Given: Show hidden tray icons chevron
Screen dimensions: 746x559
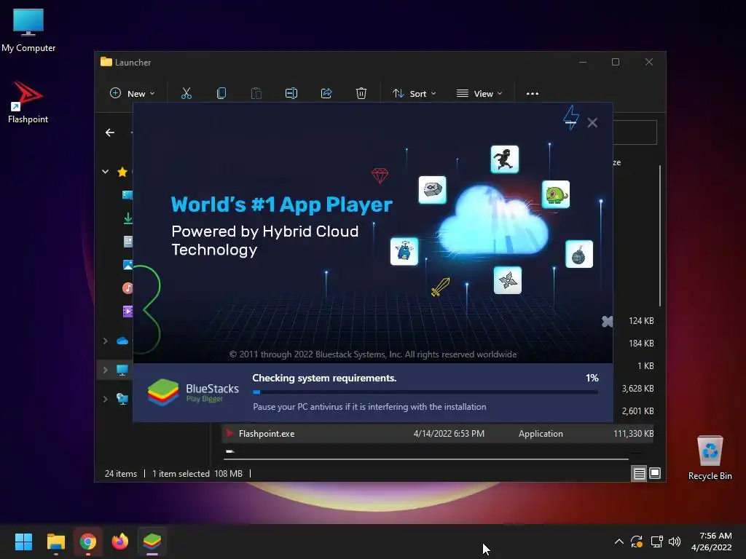Looking at the screenshot, I should pos(619,542).
